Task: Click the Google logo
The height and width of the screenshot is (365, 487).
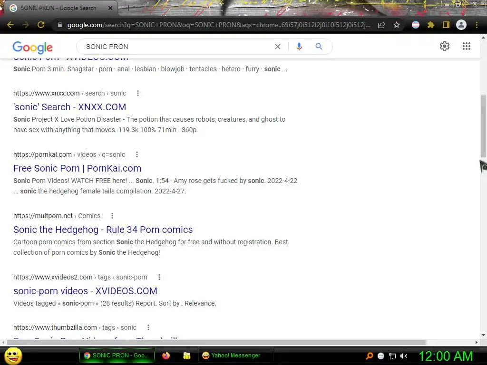Action: pos(33,47)
